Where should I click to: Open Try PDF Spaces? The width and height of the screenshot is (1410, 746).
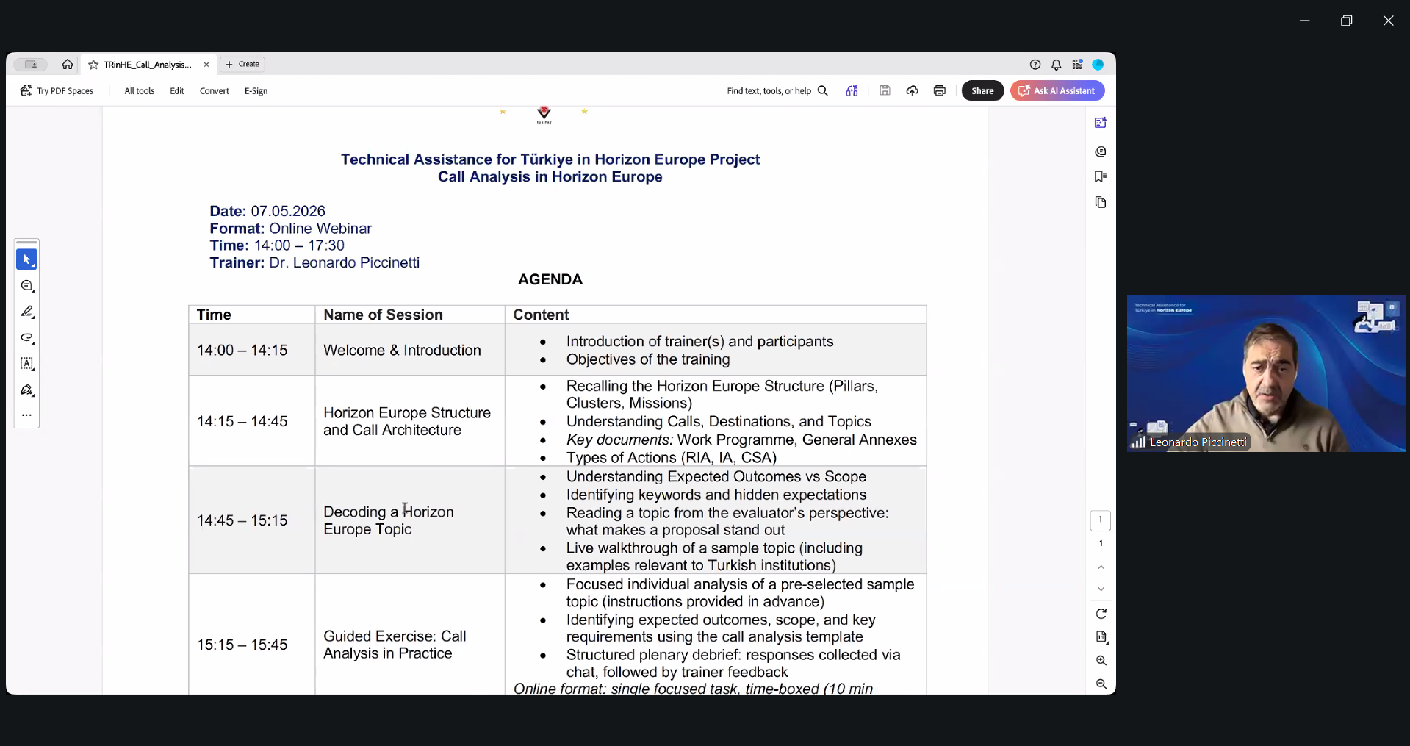tap(57, 91)
